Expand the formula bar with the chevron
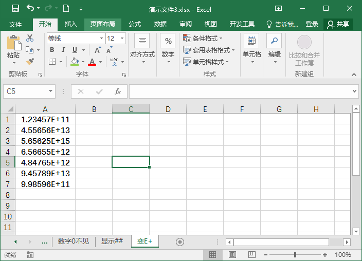This screenshot has height=261, width=362. (x=354, y=91)
